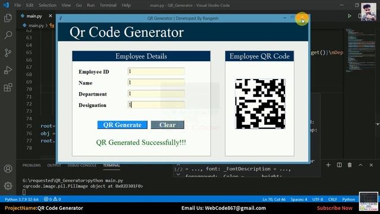The width and height of the screenshot is (380, 214).
Task: Click the generated employee QR code image
Action: pyautogui.click(x=260, y=103)
